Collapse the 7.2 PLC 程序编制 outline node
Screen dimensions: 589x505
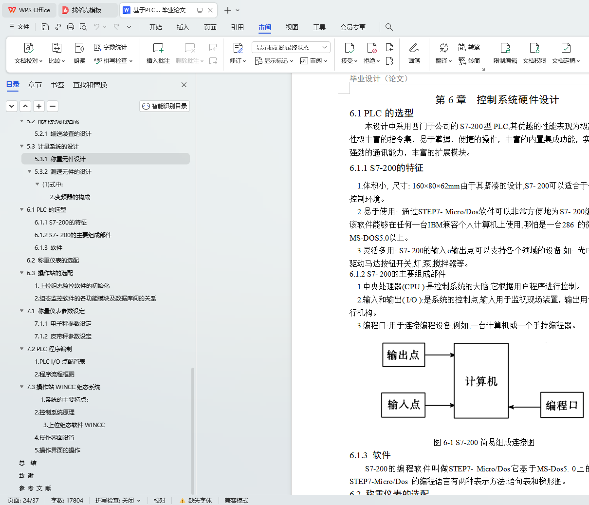(x=21, y=349)
